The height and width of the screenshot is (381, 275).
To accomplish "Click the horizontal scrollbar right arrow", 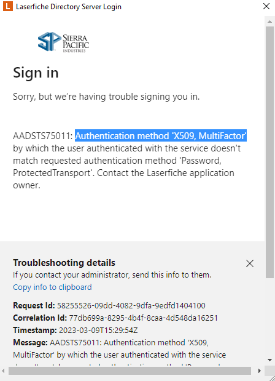I will click(260, 371).
